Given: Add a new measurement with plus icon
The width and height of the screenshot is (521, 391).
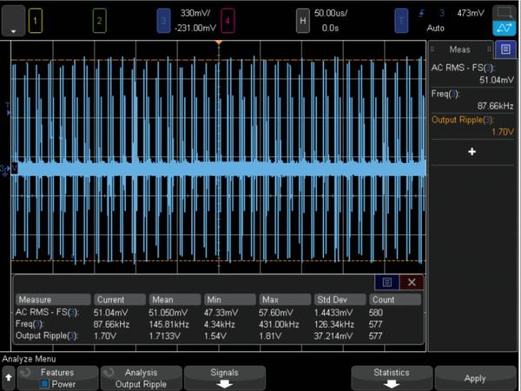Looking at the screenshot, I should click(472, 152).
